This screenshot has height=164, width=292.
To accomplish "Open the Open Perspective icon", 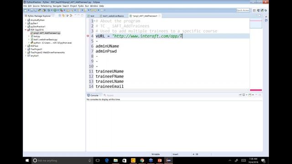I will click(254, 10).
